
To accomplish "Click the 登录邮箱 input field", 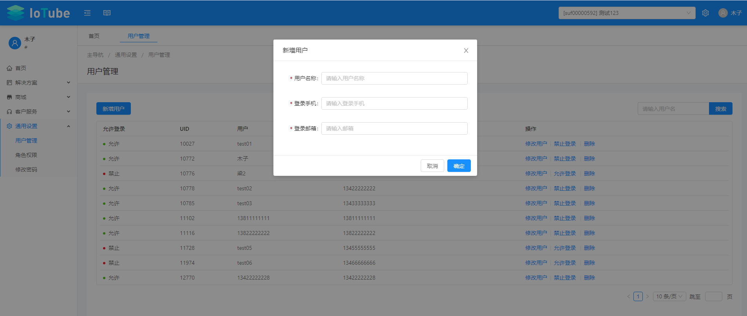I will [x=394, y=128].
